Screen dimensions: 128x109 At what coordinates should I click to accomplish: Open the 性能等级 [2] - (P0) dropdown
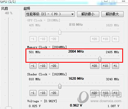click(x=50, y=14)
